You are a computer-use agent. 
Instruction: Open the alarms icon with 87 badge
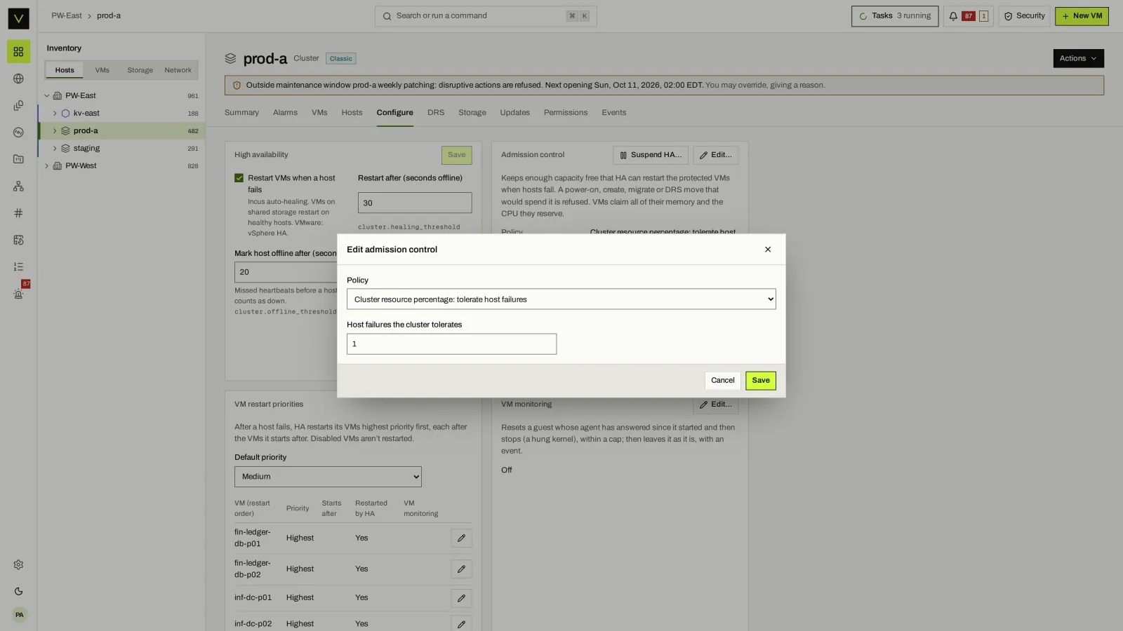tap(18, 294)
